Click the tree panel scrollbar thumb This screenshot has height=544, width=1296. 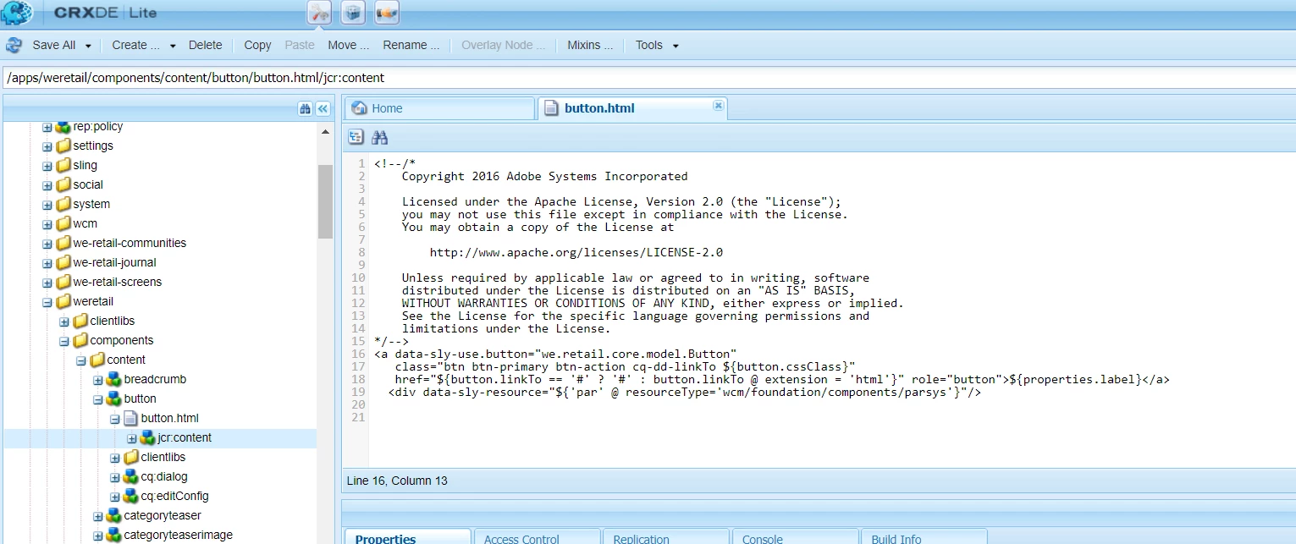click(x=326, y=201)
